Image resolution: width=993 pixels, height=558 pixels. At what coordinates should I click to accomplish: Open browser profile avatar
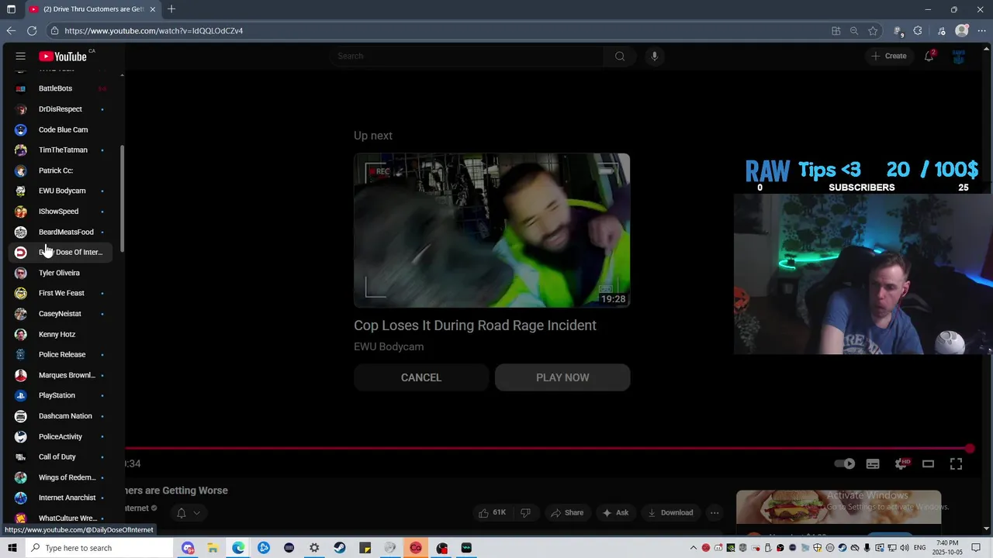(962, 31)
